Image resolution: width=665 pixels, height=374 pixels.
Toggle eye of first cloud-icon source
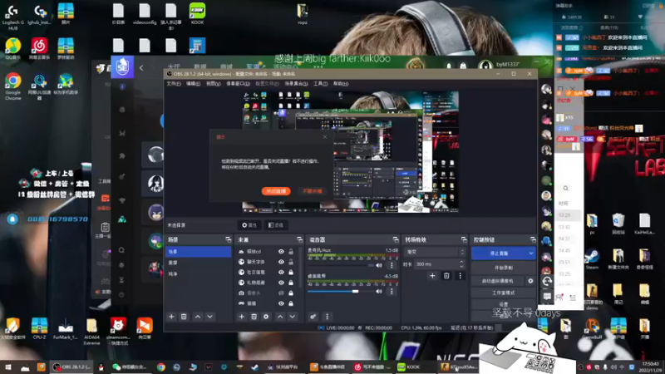[281, 252]
